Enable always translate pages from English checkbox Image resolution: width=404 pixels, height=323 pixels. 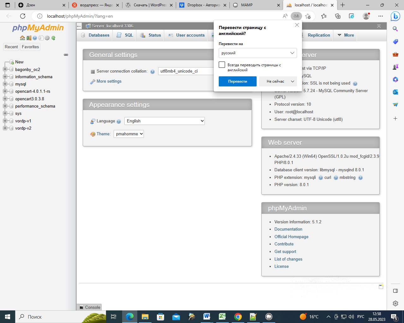click(222, 65)
